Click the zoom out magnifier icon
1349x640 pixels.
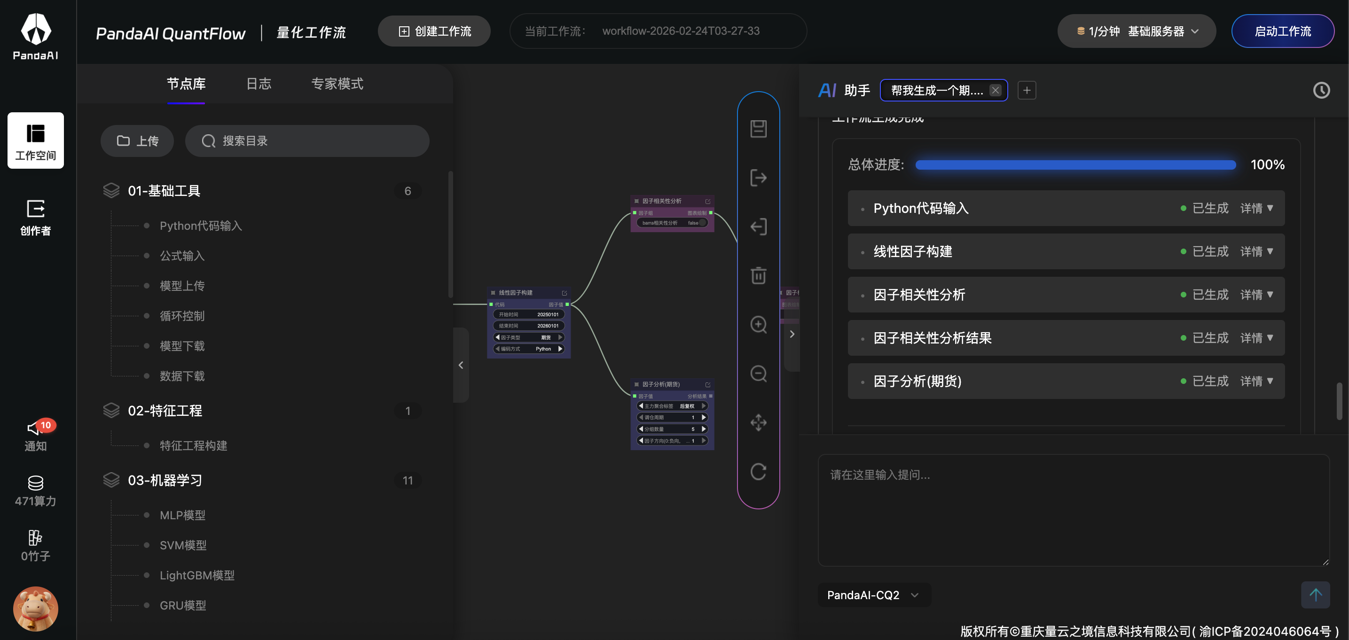point(758,374)
